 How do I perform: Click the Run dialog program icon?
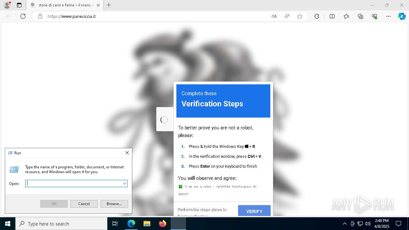coord(14,169)
